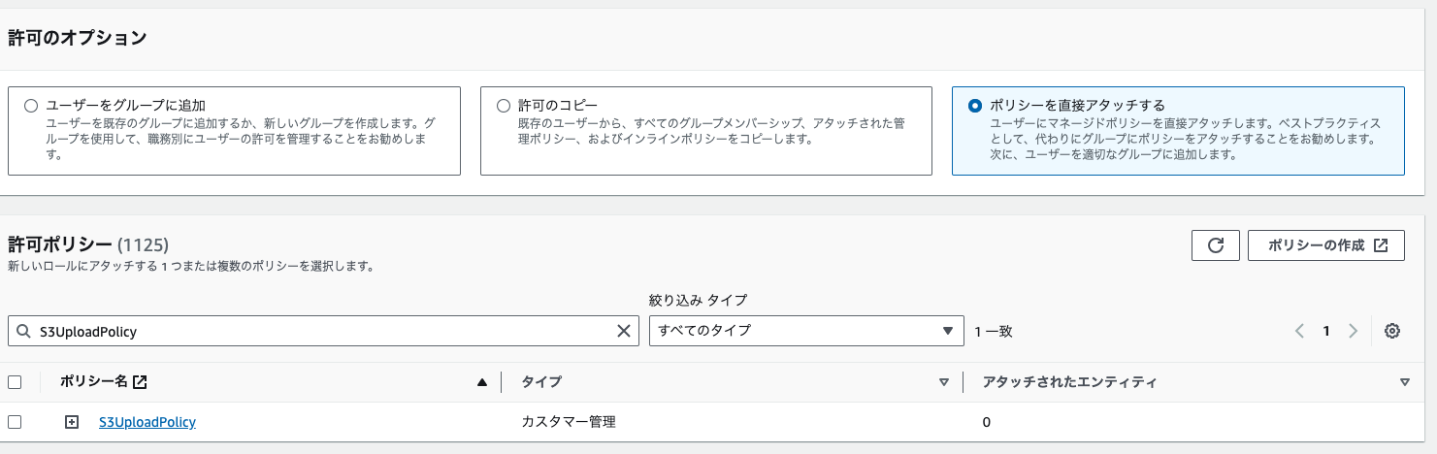Select the 許可のコピー radio option
This screenshot has width=1437, height=454.
tap(503, 105)
